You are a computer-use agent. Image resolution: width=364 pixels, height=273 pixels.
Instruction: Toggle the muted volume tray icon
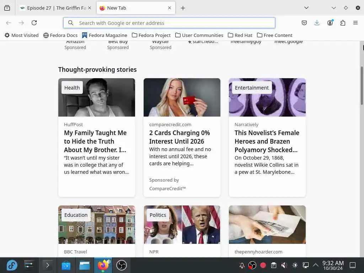(284, 265)
